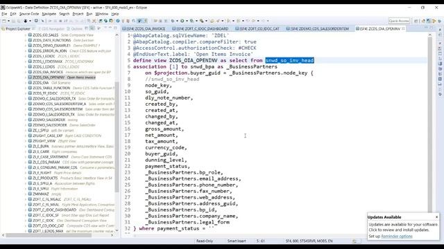
Task: Expand ZCDS_DATE_FUNCTIONS tree node
Action: point(26,40)
